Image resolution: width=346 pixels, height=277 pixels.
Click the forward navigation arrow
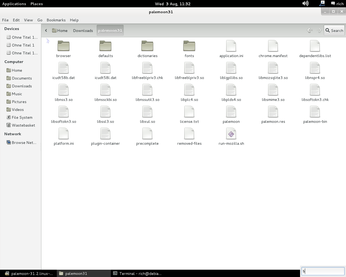[x=319, y=30]
